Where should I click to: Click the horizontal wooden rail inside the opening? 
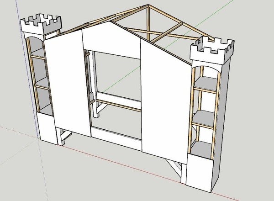tap(120, 103)
